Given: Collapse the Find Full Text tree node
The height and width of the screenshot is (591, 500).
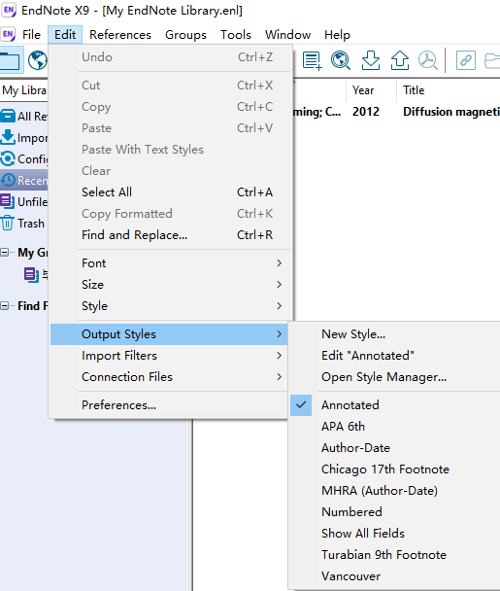Looking at the screenshot, I should [x=4, y=305].
